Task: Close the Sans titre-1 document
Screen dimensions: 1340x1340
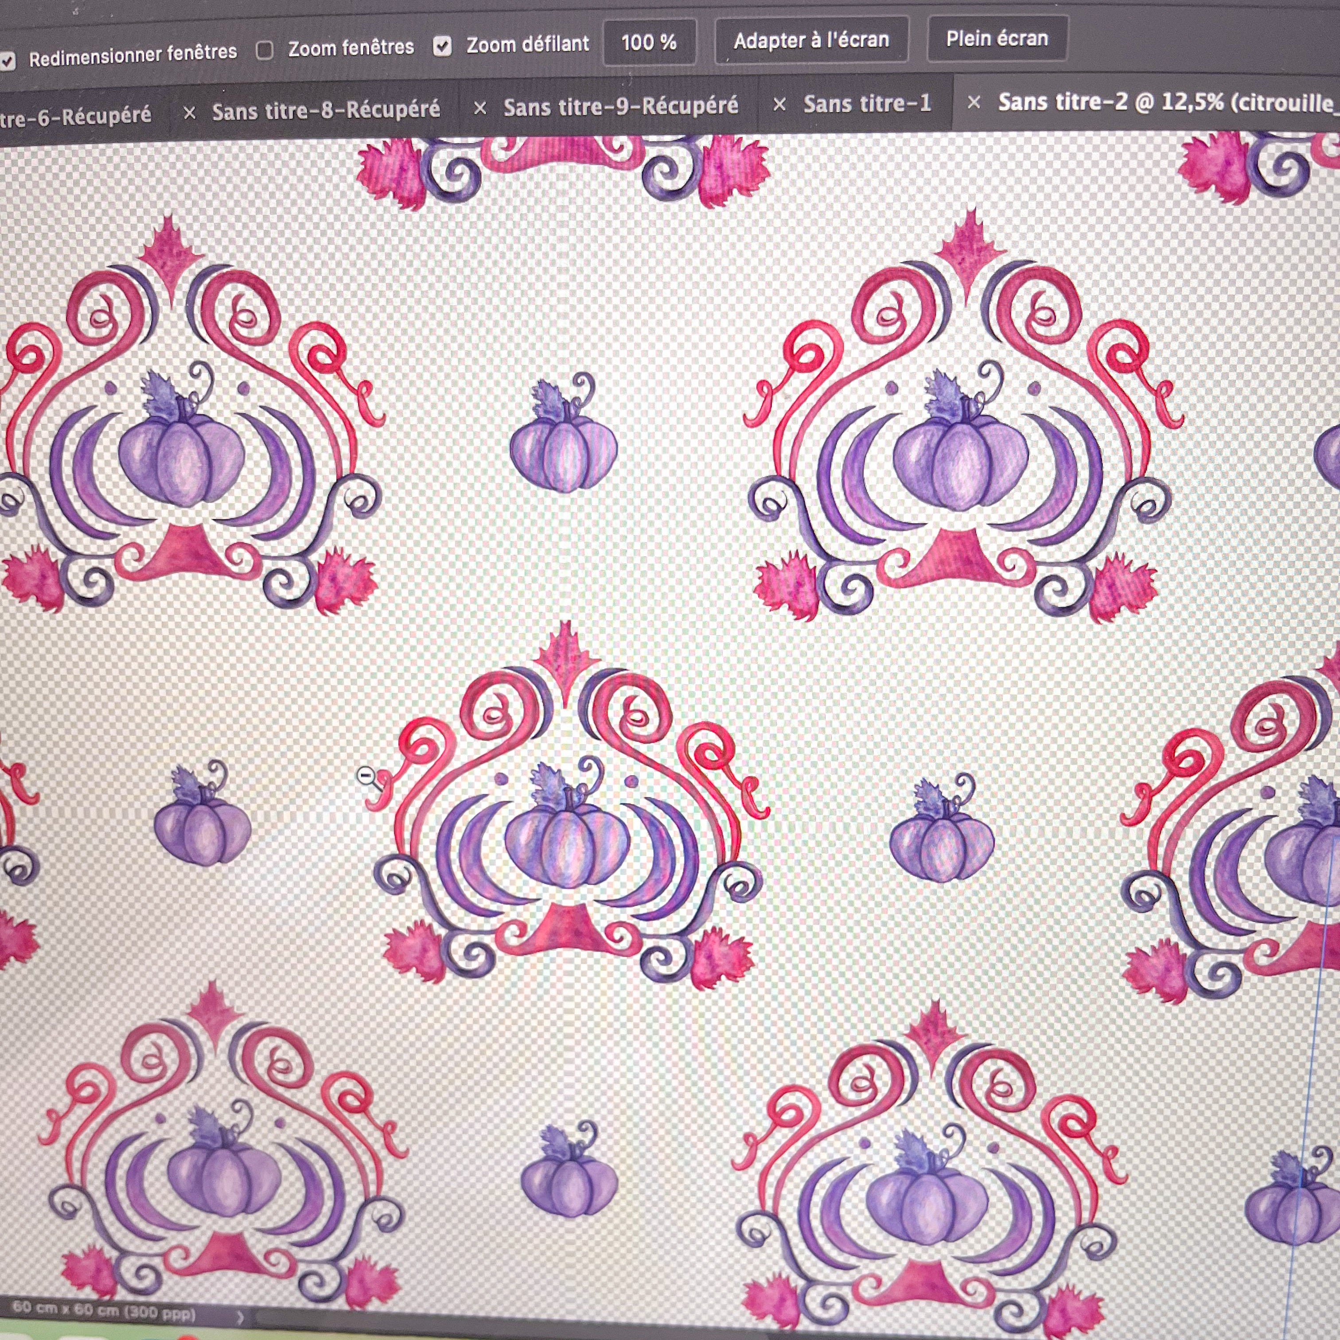Action: (x=779, y=105)
